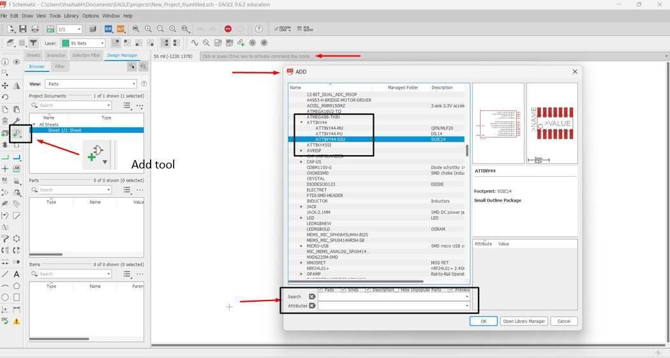Viewport: 670px width, 358px height.
Task: Click the part list vertical scrollbar thumb
Action: [x=467, y=151]
